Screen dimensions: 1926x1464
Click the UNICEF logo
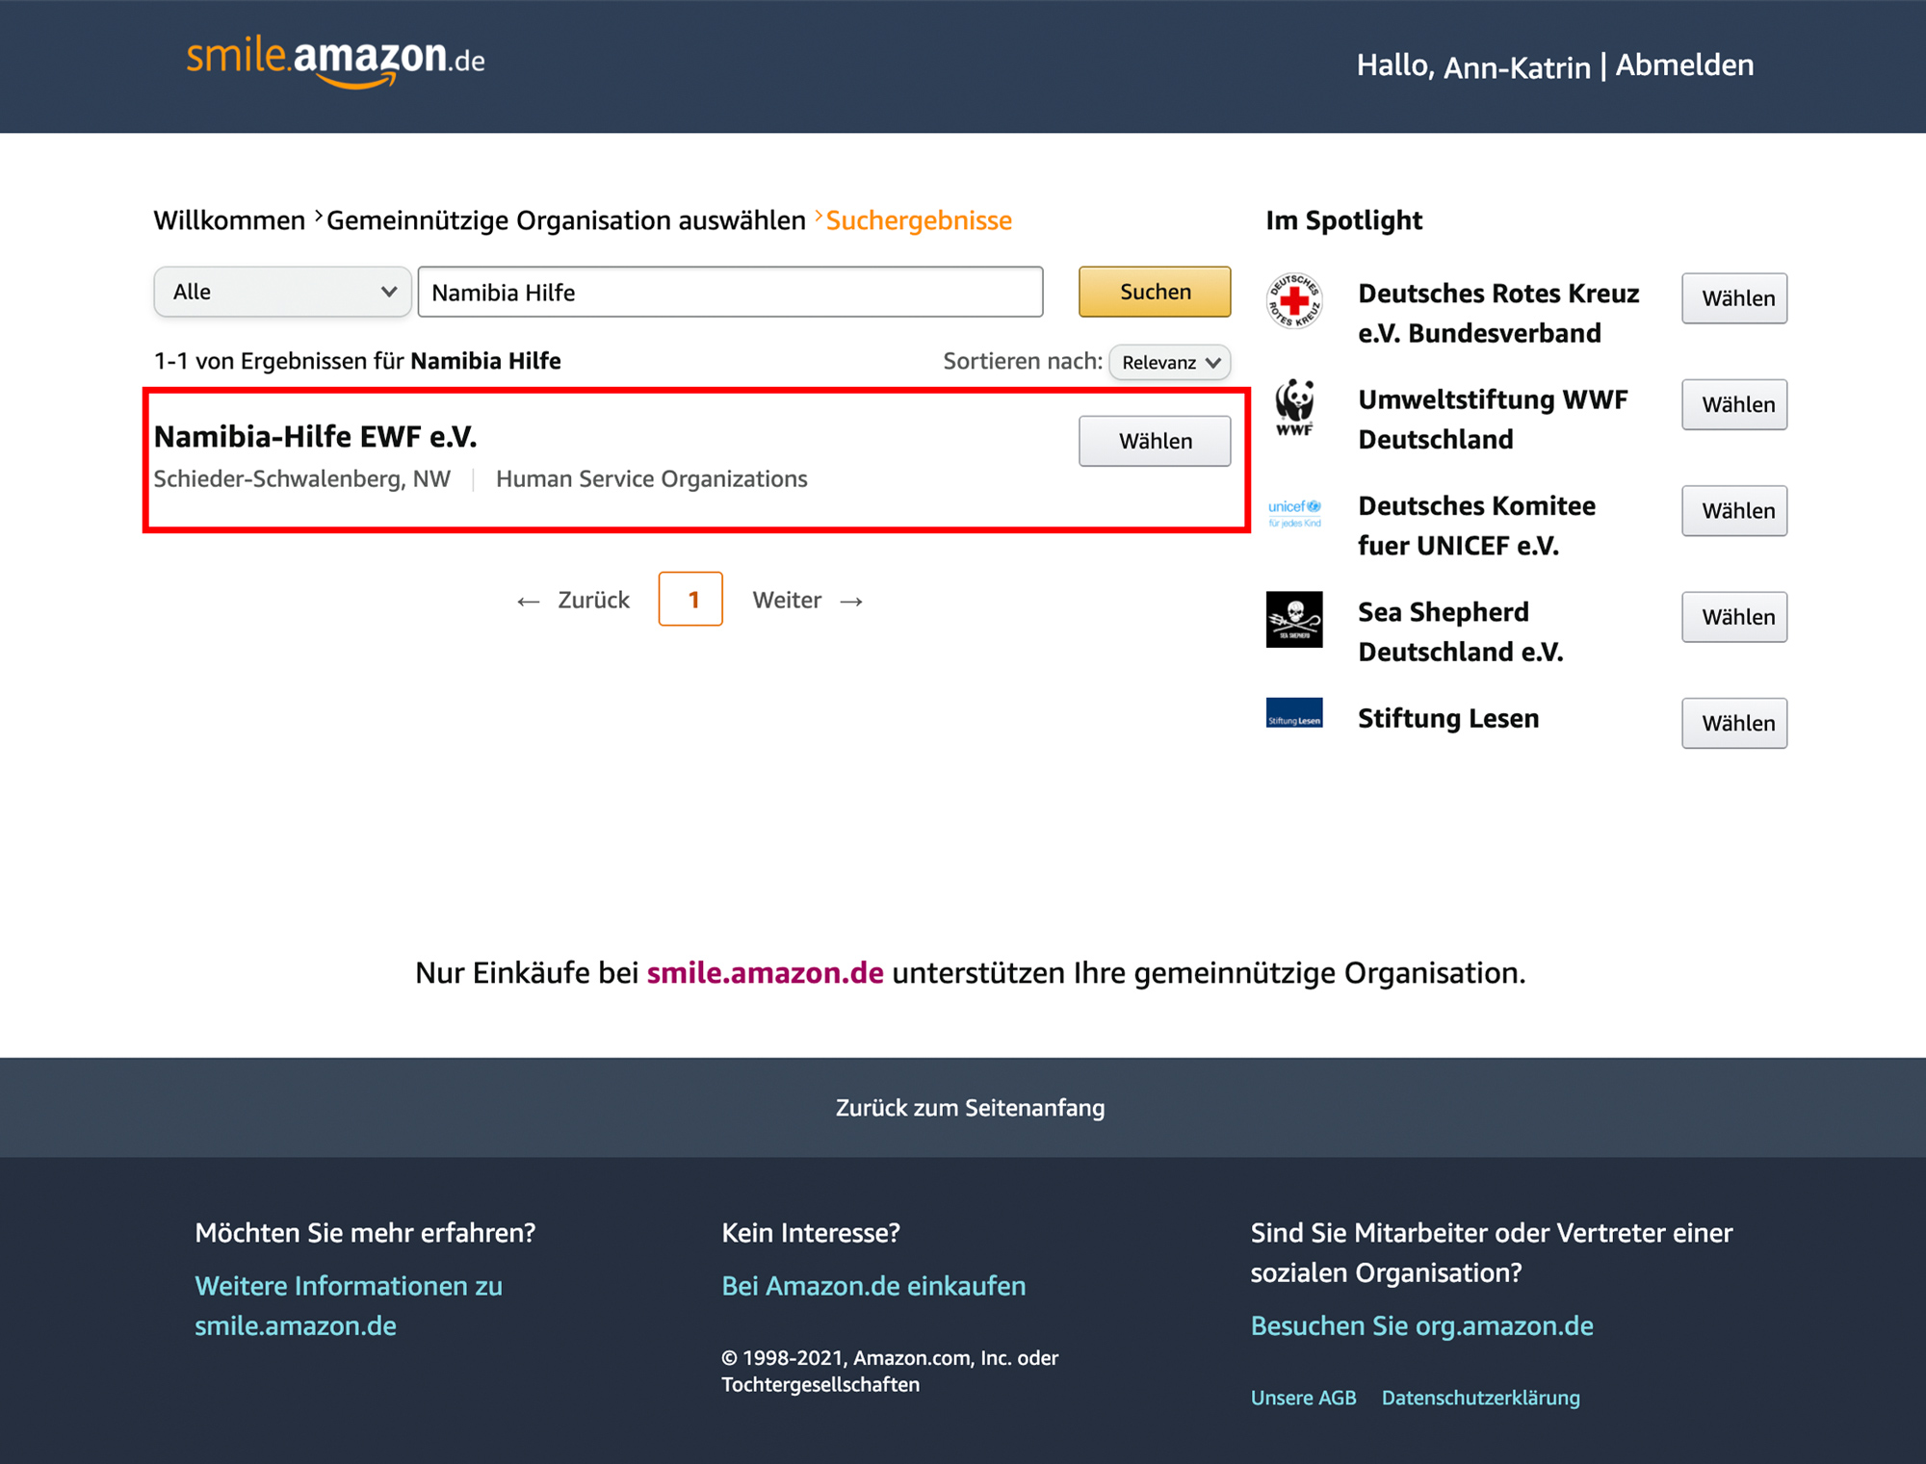coord(1294,512)
